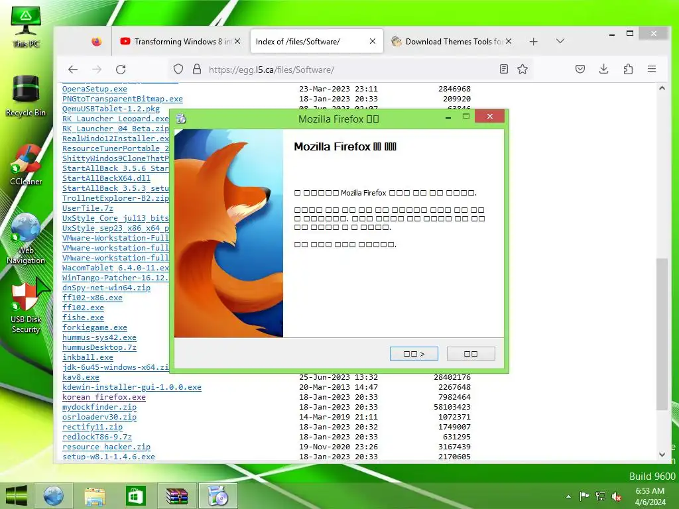
Task: Click the Firefox back arrow button
Action: click(x=73, y=69)
